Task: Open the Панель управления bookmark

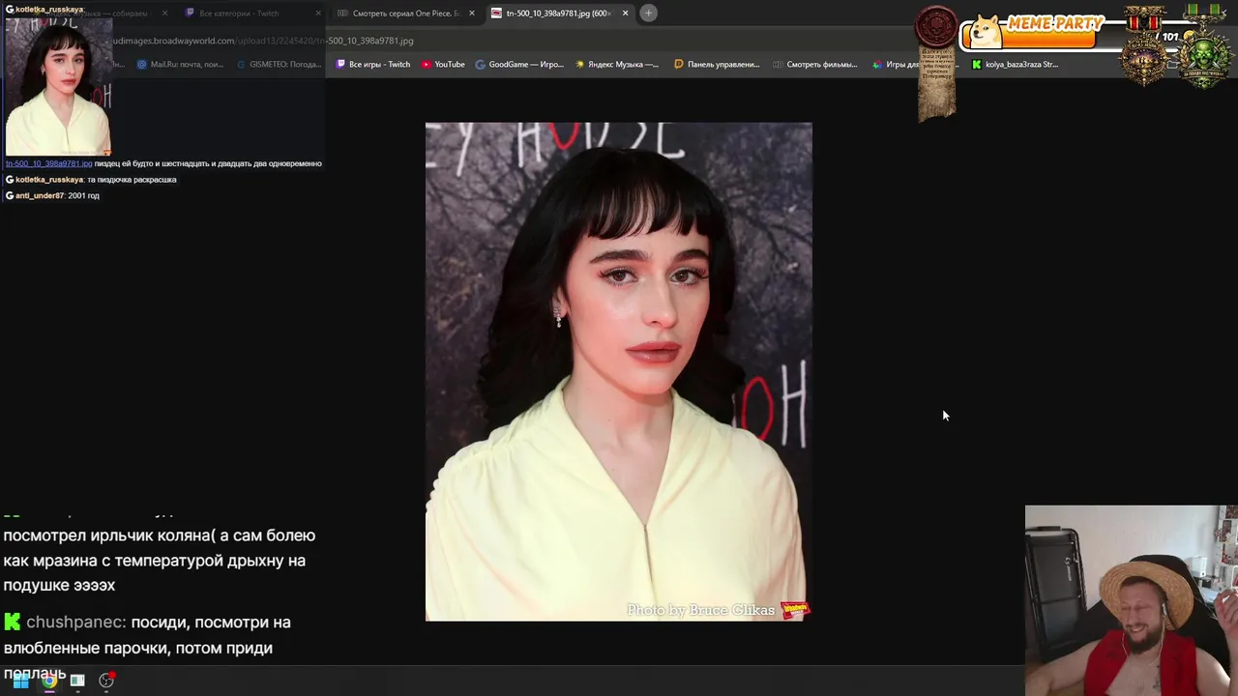Action: (718, 64)
